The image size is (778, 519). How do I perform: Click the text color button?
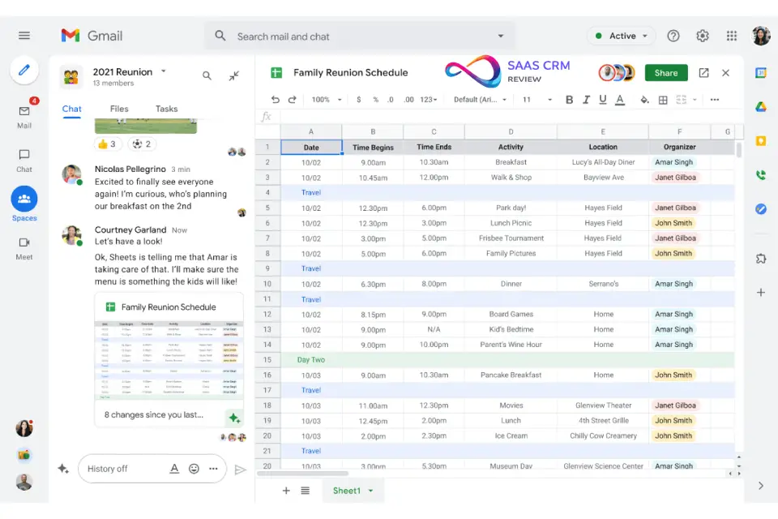point(620,100)
